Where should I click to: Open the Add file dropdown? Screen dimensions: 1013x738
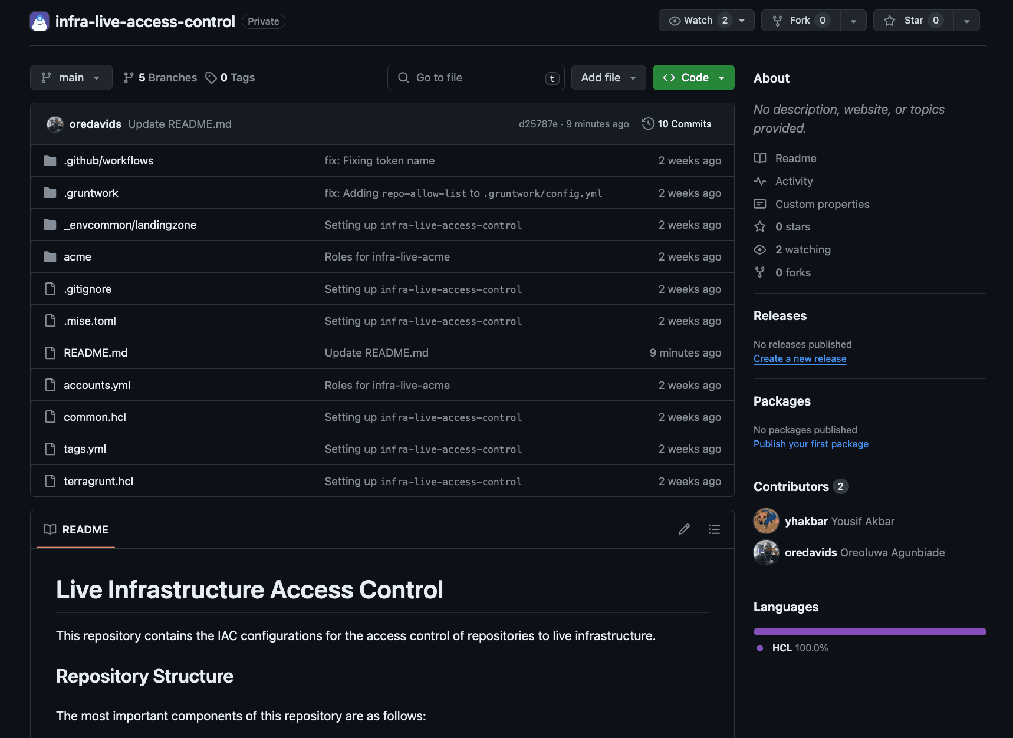(x=608, y=78)
